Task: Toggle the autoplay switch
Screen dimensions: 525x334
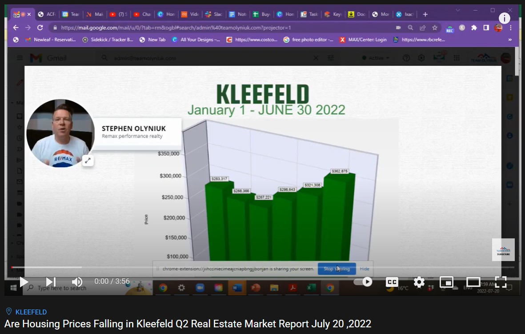Action: click(x=363, y=282)
